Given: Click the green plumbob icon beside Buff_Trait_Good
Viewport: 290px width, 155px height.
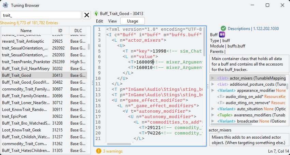Looking at the screenshot, I should [96, 14].
